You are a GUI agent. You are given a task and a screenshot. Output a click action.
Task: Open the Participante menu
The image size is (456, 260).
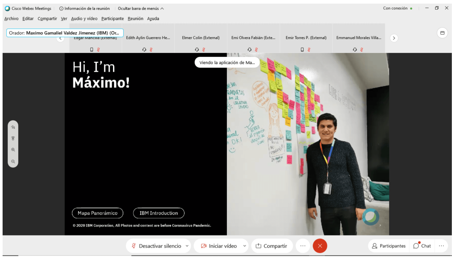pyautogui.click(x=113, y=19)
